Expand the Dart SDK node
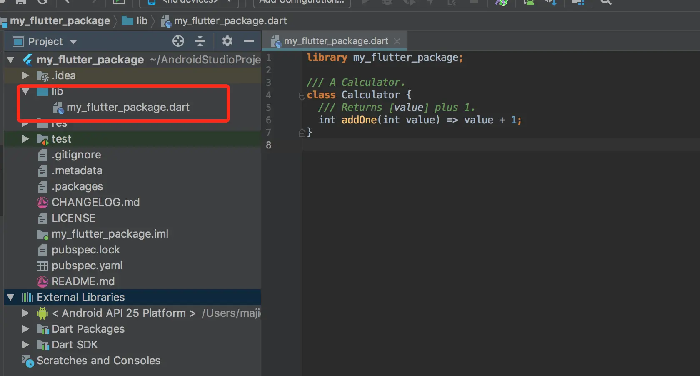Screen dimensions: 700x376 click(x=26, y=345)
